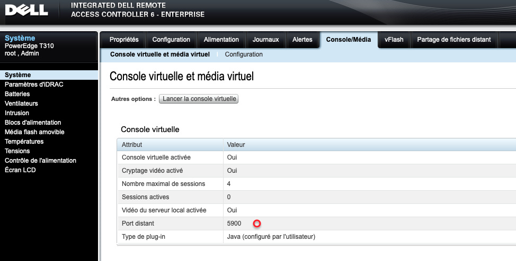The image size is (516, 261).
Task: Open Contrôle de l'alimentation in sidebar
Action: (x=40, y=161)
